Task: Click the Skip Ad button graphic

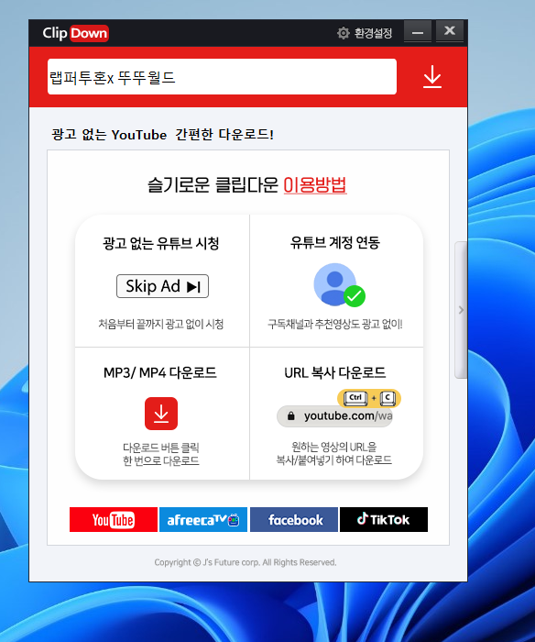Action: pos(162,286)
